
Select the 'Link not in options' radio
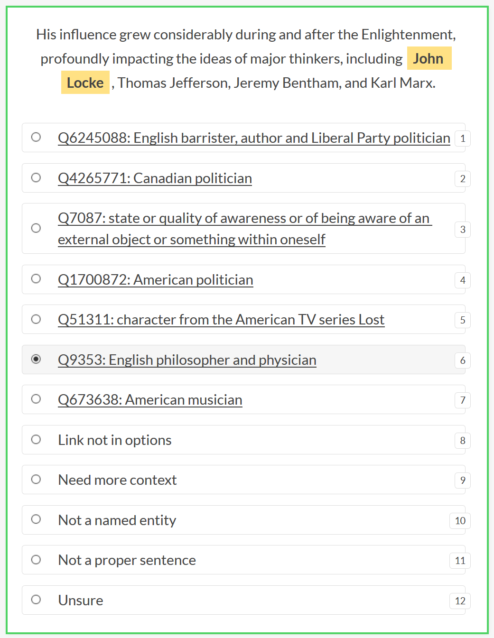36,439
